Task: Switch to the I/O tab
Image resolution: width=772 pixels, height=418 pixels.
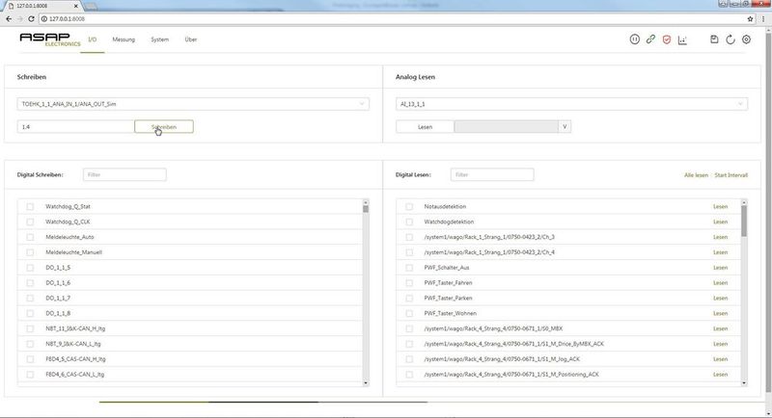Action: coord(92,39)
